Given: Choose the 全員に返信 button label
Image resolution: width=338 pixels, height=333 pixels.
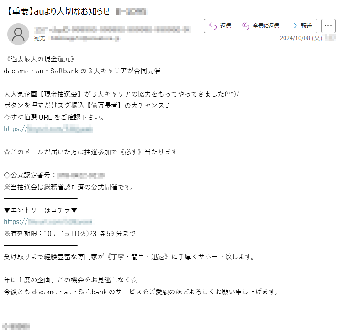Looking at the screenshot, I should (266, 26).
